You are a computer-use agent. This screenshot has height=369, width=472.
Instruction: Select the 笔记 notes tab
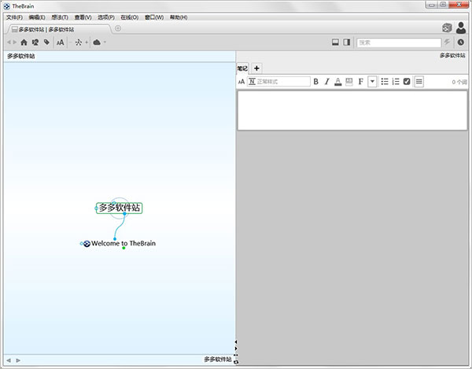242,68
